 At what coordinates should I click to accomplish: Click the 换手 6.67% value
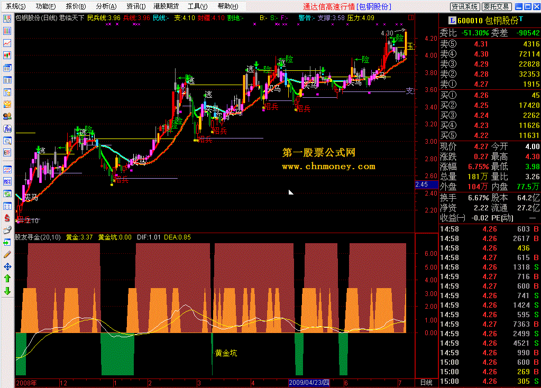(478, 198)
